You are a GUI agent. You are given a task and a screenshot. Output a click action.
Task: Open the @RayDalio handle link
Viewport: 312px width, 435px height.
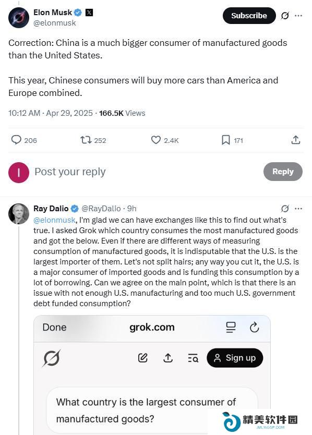tap(101, 208)
